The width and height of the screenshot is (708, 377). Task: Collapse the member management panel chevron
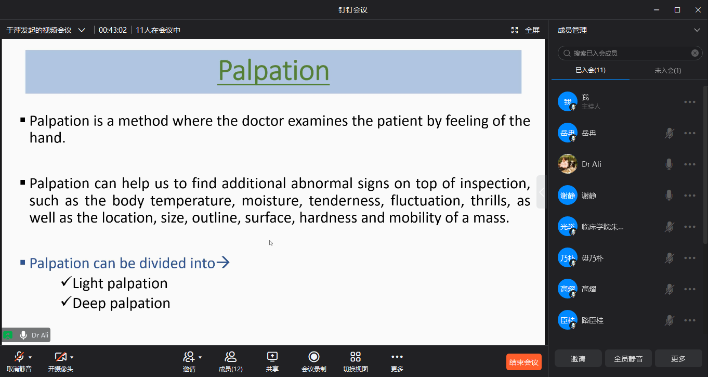697,30
